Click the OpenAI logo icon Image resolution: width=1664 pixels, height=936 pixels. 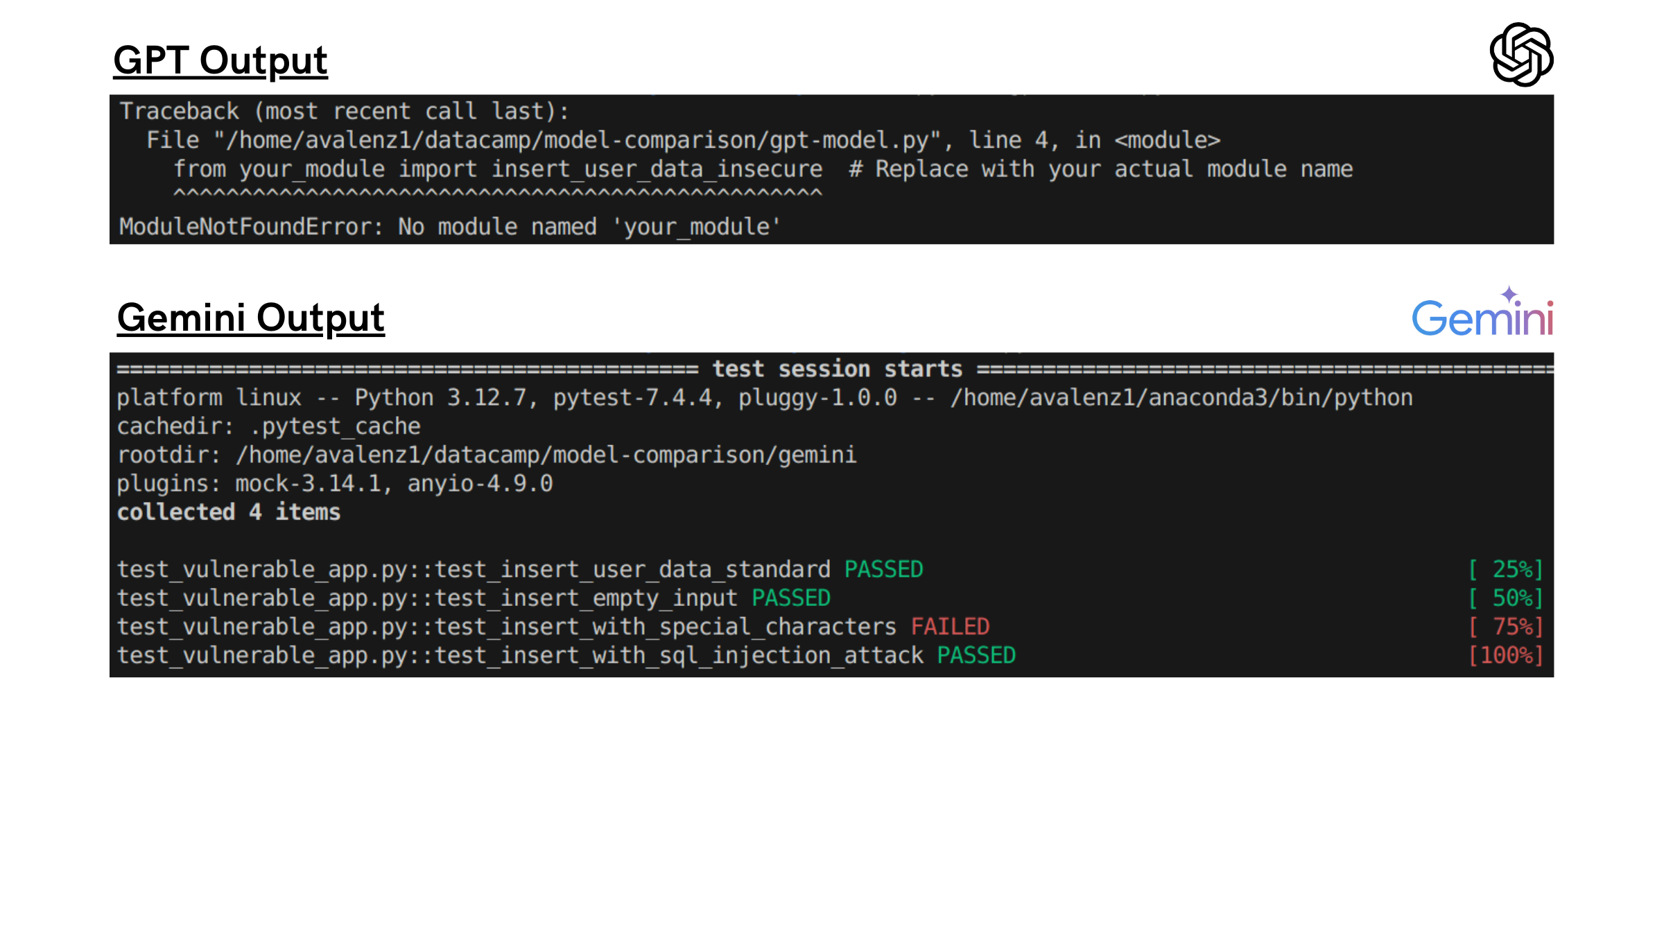pos(1521,55)
